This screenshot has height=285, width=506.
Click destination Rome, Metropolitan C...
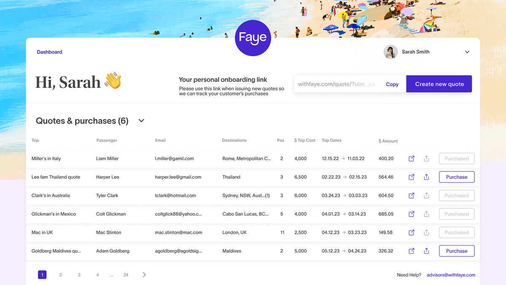tap(247, 159)
